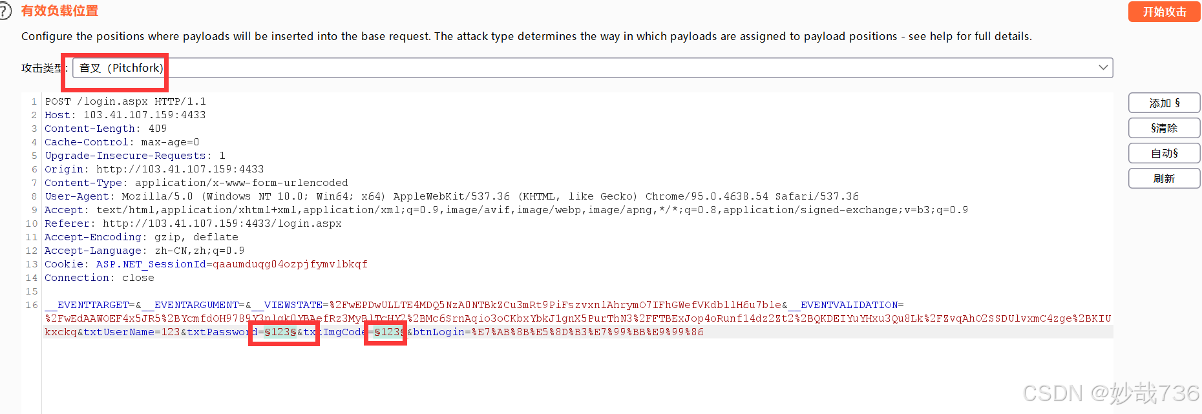This screenshot has height=414, width=1202.
Task: Click the Connection: close header line
Action: 100,278
